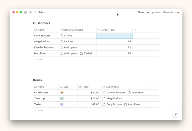The width and height of the screenshot is (192, 131).
Task: Add a new row in the Items table
Action: coord(38,110)
